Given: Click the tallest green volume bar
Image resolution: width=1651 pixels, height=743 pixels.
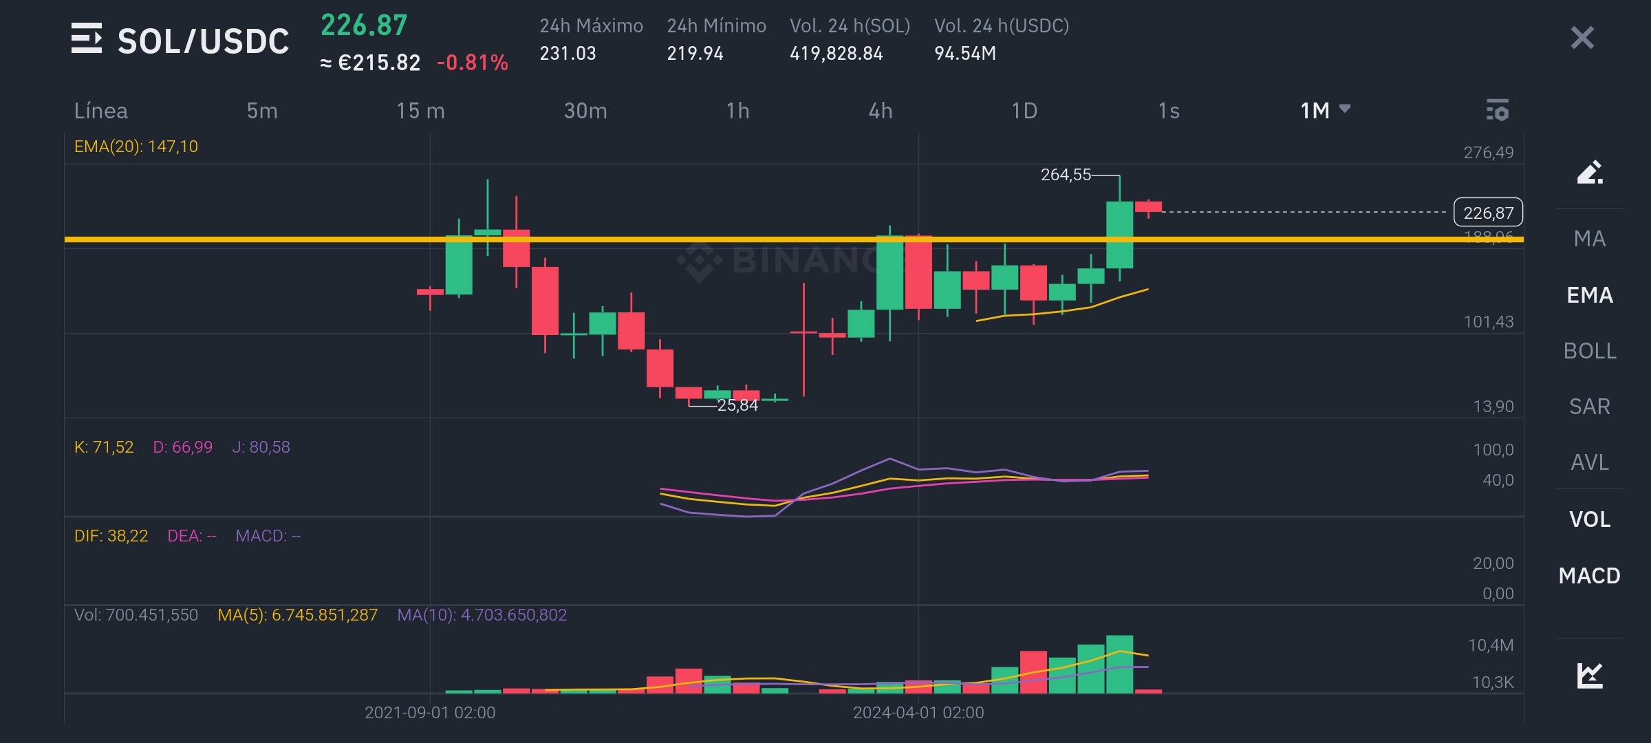Looking at the screenshot, I should 1119,664.
